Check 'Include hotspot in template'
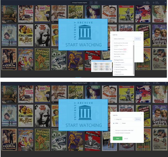The image size is (168, 157). 114,133
